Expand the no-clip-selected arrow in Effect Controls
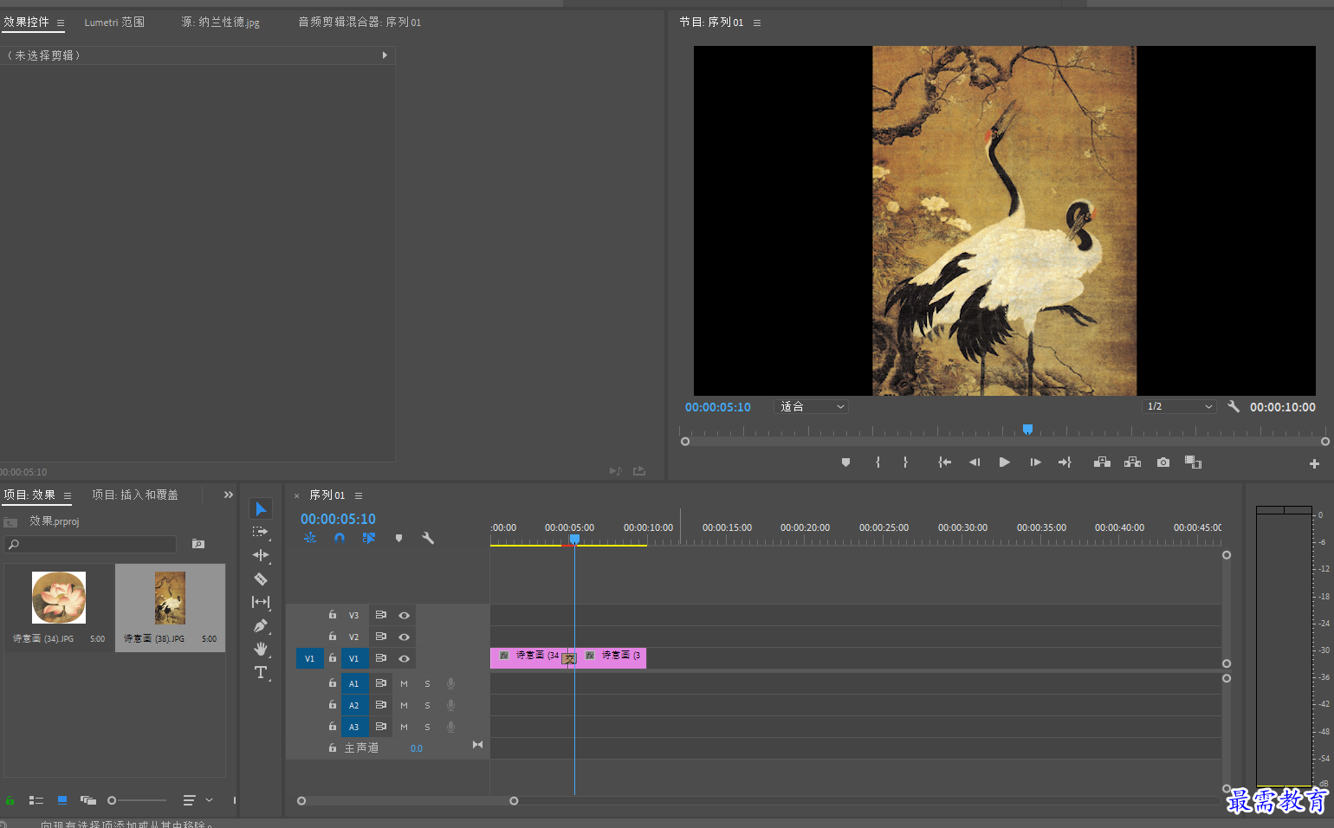The height and width of the screenshot is (828, 1334). 385,55
